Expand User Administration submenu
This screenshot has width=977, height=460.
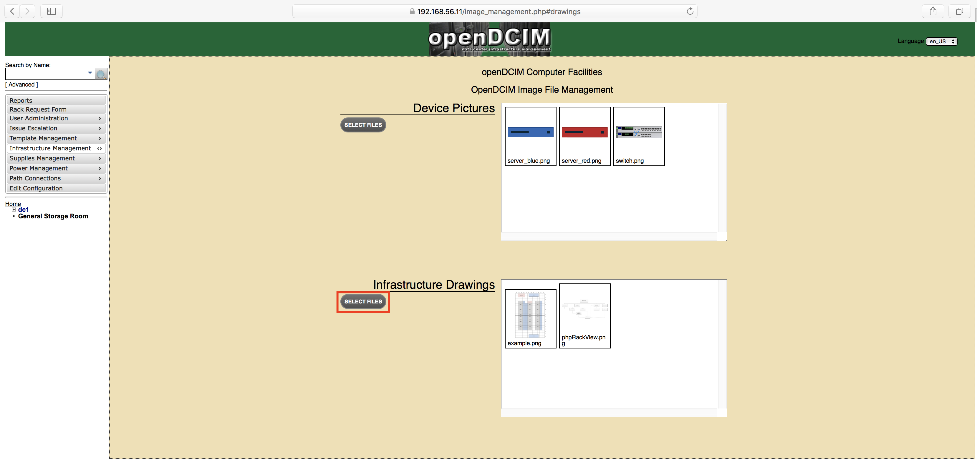coord(56,118)
